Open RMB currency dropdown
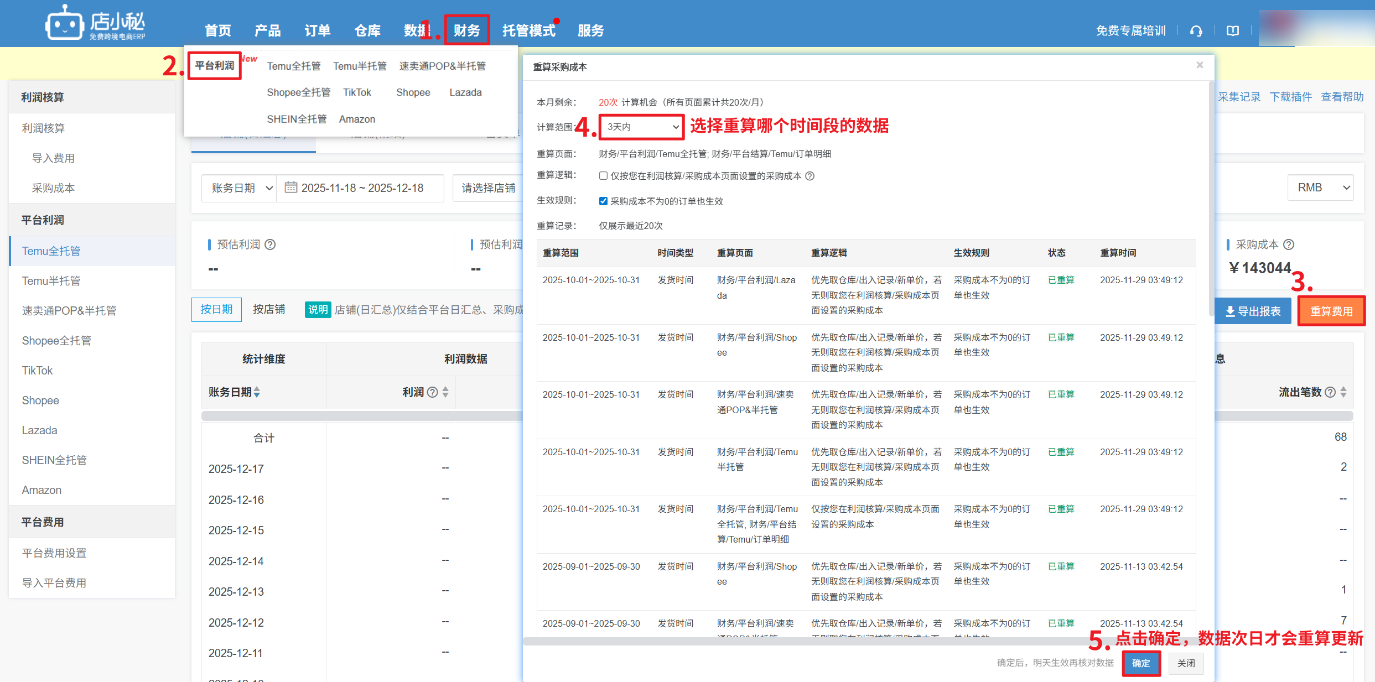Image resolution: width=1375 pixels, height=682 pixels. click(x=1320, y=188)
